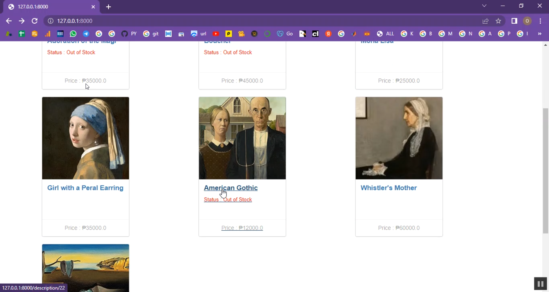Open Girl with a Peral Earring link

(85, 188)
